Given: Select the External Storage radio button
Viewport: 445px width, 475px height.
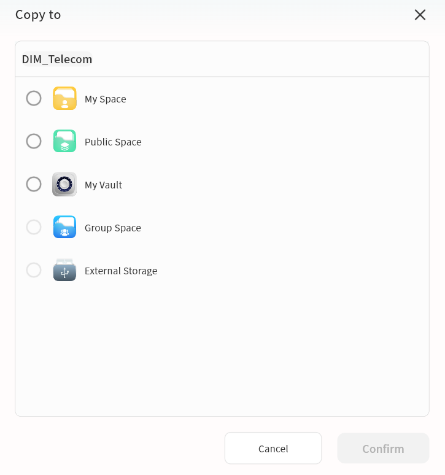Looking at the screenshot, I should pyautogui.click(x=34, y=270).
